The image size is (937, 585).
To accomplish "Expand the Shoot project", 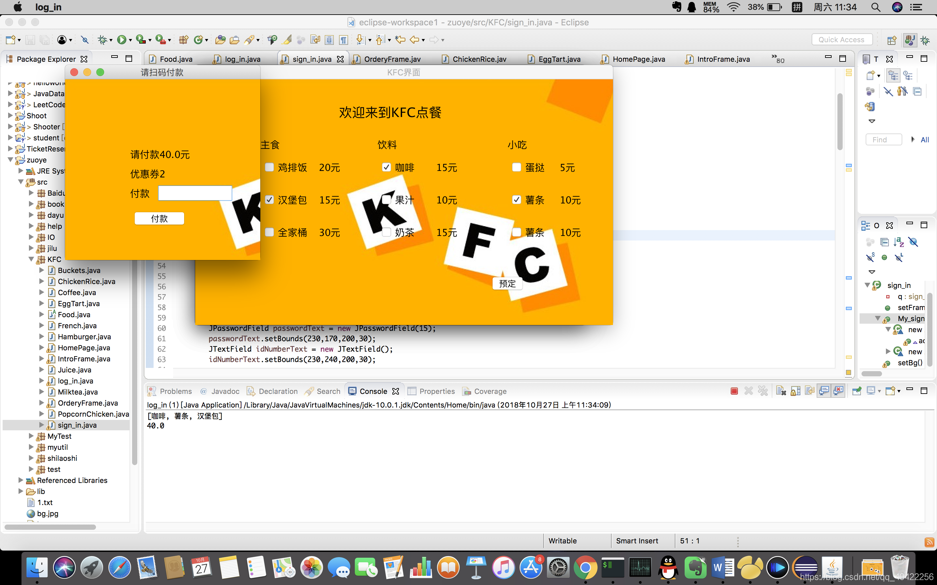I will pos(10,115).
